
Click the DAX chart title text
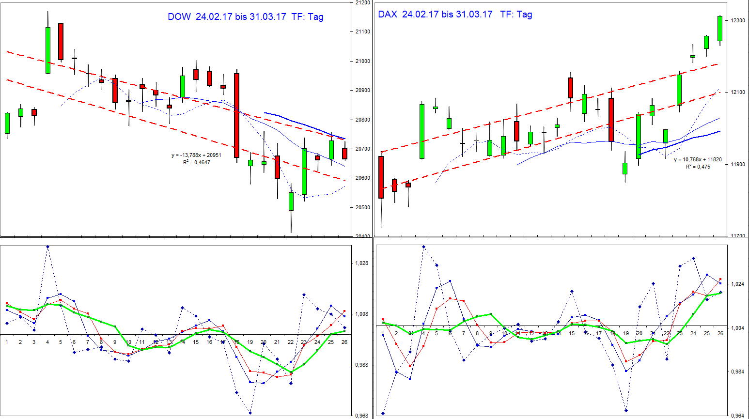[x=455, y=15]
